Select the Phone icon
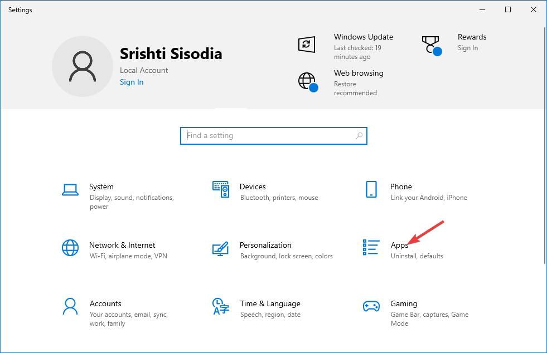 point(371,189)
